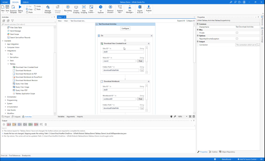Paste with Paste button
The width and height of the screenshot is (265, 161).
[x=29, y=12]
